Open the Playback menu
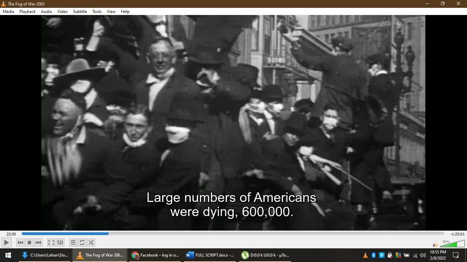Screen dimensions: 467x262 point(27,12)
